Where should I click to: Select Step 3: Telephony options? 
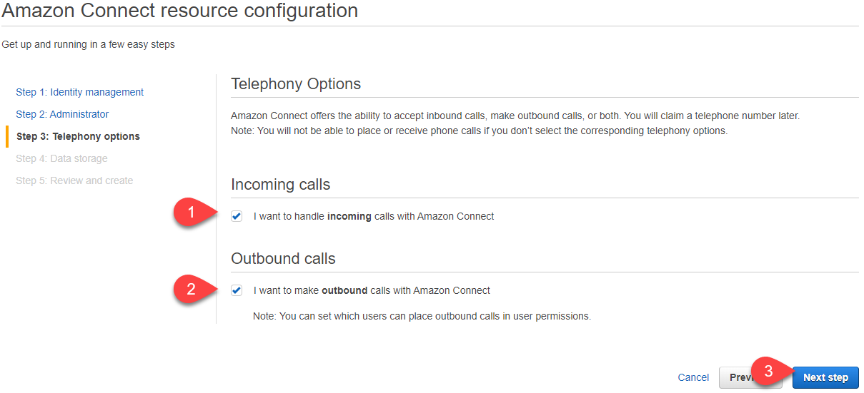[x=78, y=136]
